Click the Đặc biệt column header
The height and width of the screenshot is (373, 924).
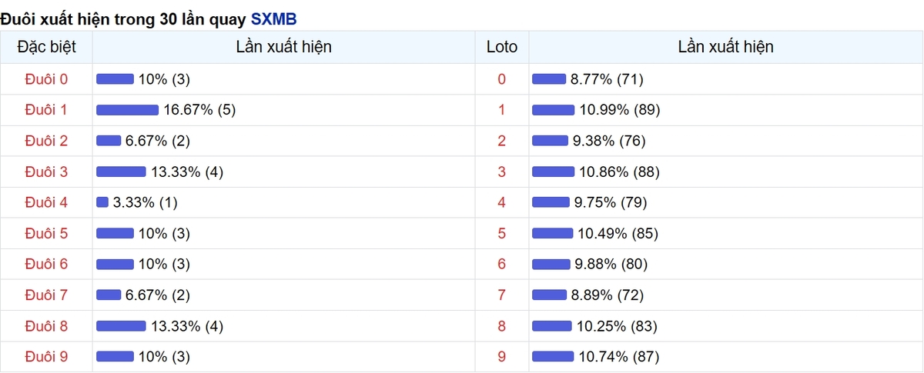(x=46, y=47)
